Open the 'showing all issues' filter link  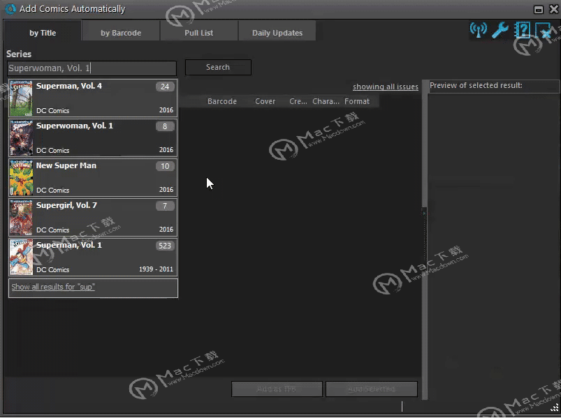coord(386,87)
